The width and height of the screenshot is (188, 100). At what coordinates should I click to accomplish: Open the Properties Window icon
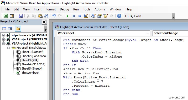click(x=100, y=16)
